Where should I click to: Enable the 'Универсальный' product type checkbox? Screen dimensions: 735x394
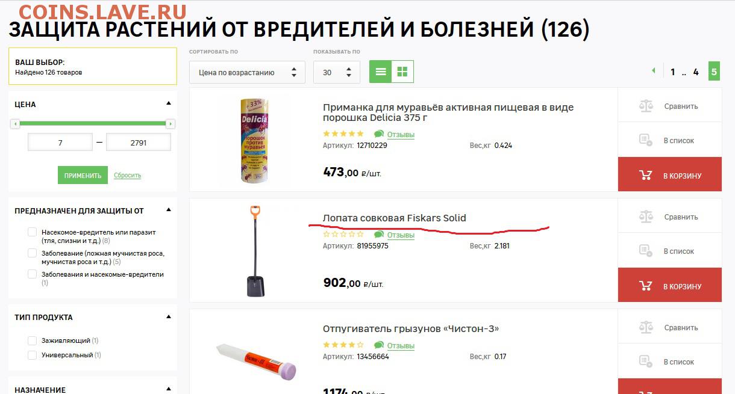pyautogui.click(x=33, y=355)
